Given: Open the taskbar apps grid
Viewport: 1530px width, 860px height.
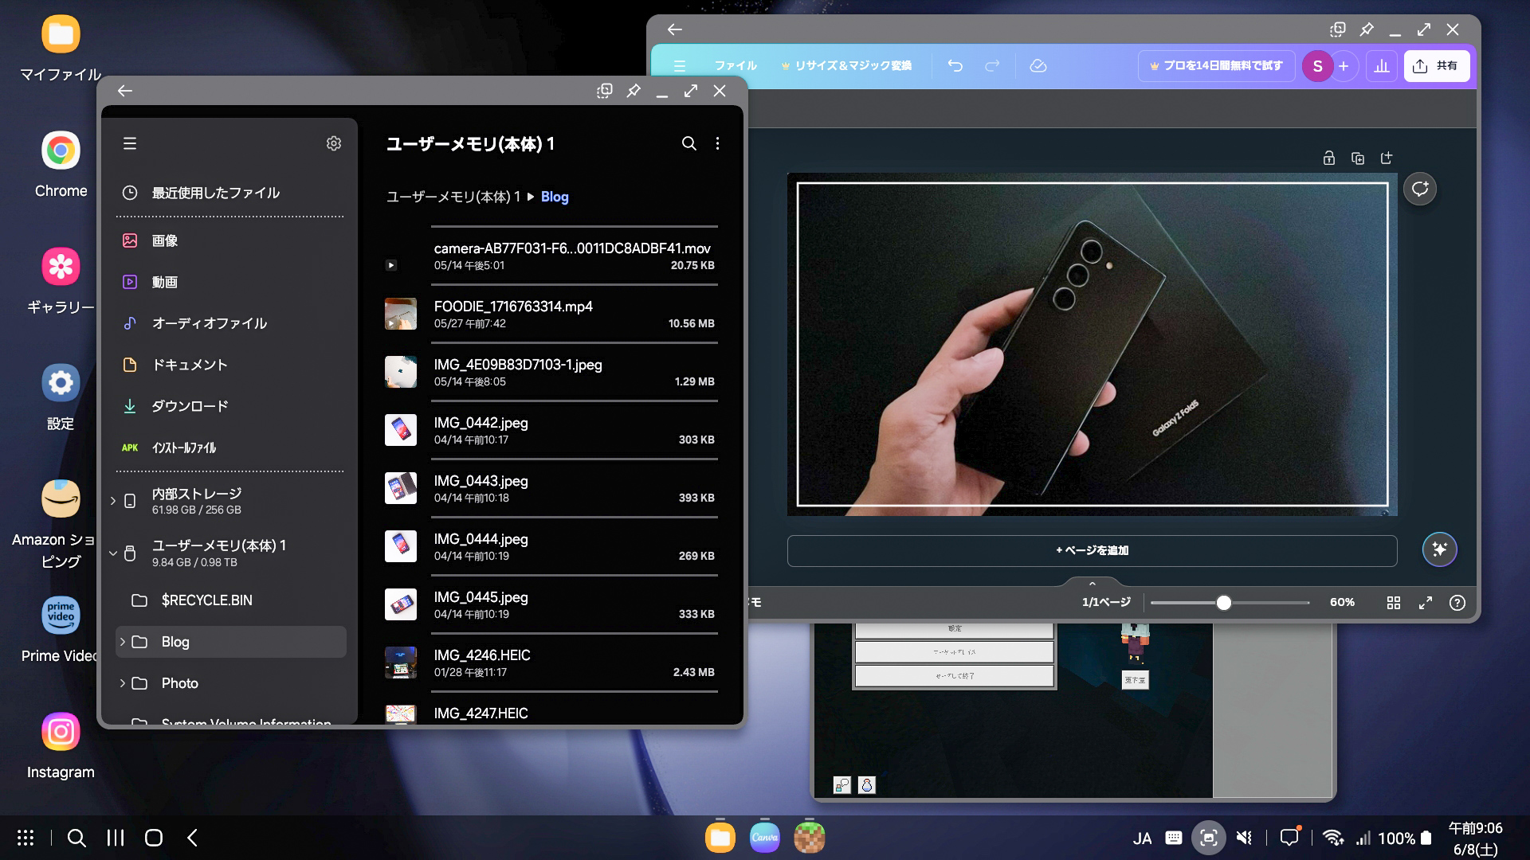Looking at the screenshot, I should (25, 838).
